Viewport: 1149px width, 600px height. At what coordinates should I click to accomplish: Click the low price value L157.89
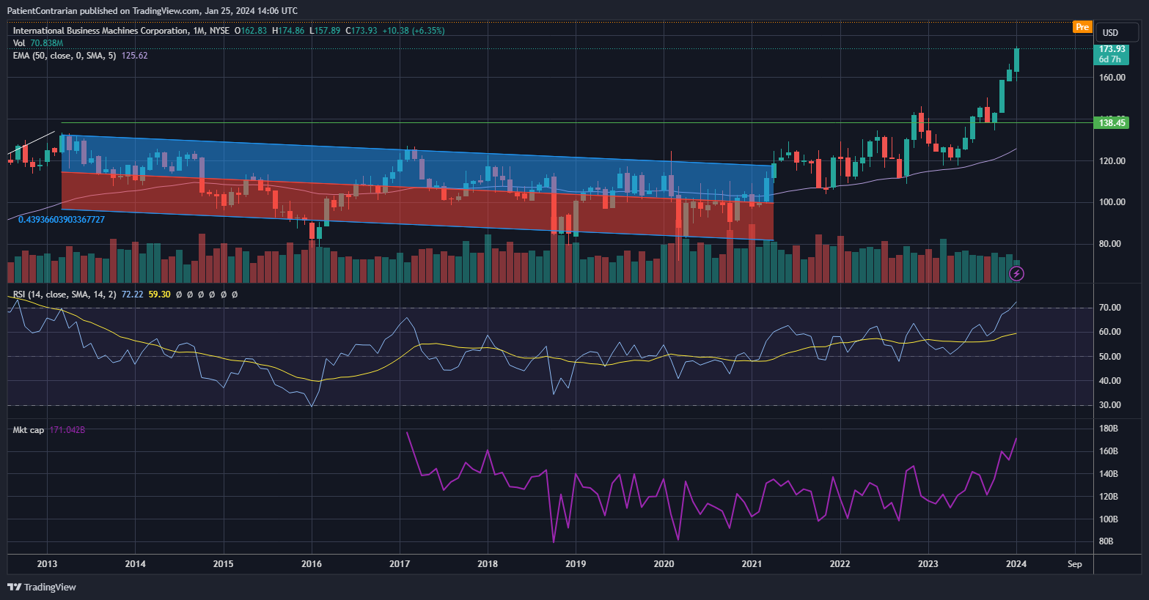[x=325, y=31]
